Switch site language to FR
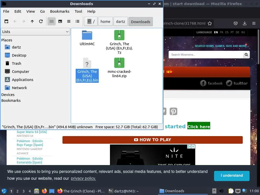The width and height of the screenshot is (260, 195). click(x=221, y=32)
